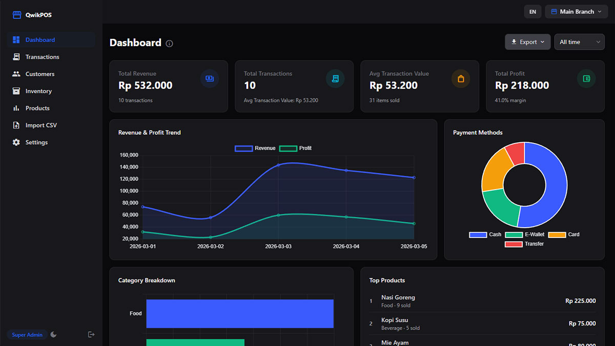Click the Total Revenue money icon
Viewport: 615px width, 346px height.
[x=210, y=78]
